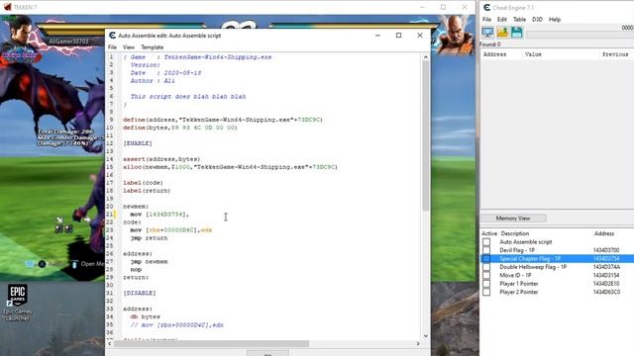This screenshot has height=356, width=634.
Task: Click address 1434D3154 of Move ID
Action: tap(606, 275)
